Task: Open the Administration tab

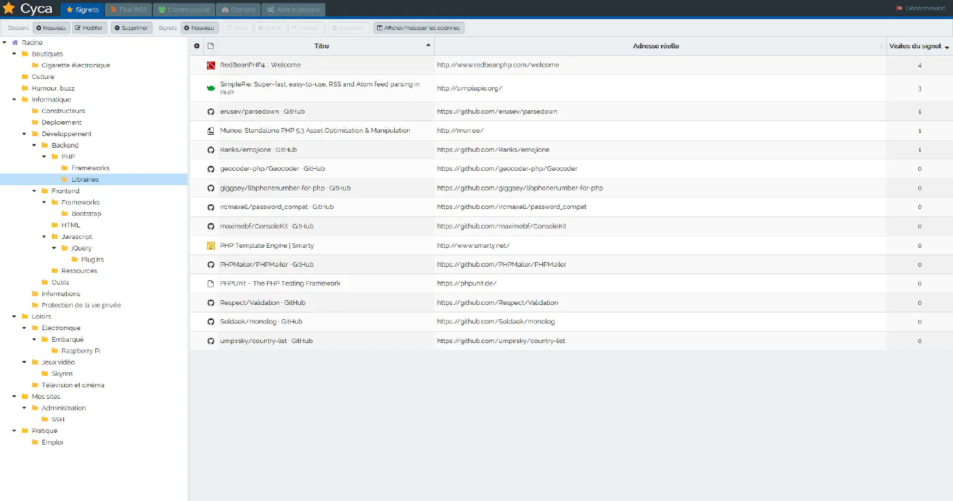Action: click(x=293, y=10)
